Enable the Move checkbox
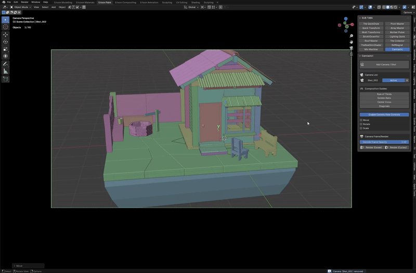Image resolution: width=416 pixels, height=273 pixels. [361, 120]
